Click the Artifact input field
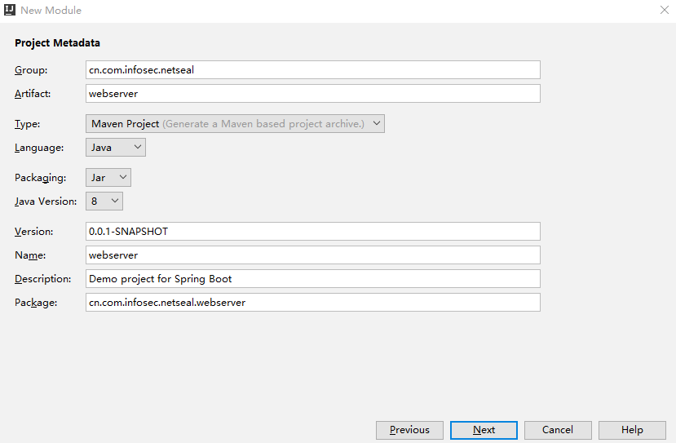This screenshot has height=443, width=676. tap(312, 94)
